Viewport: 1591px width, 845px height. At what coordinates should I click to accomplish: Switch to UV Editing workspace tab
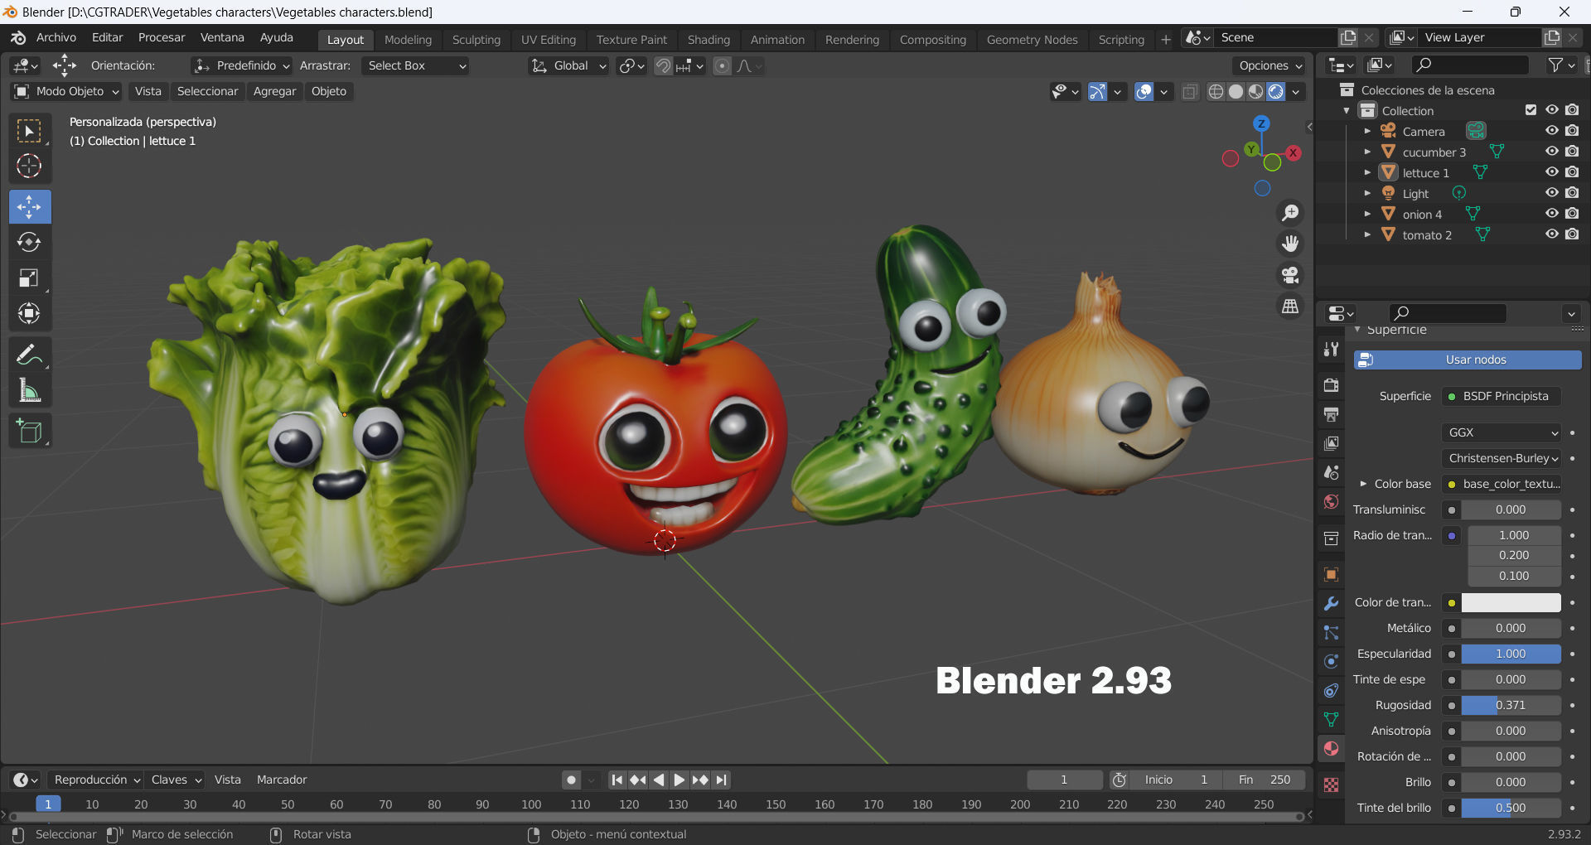(x=548, y=40)
